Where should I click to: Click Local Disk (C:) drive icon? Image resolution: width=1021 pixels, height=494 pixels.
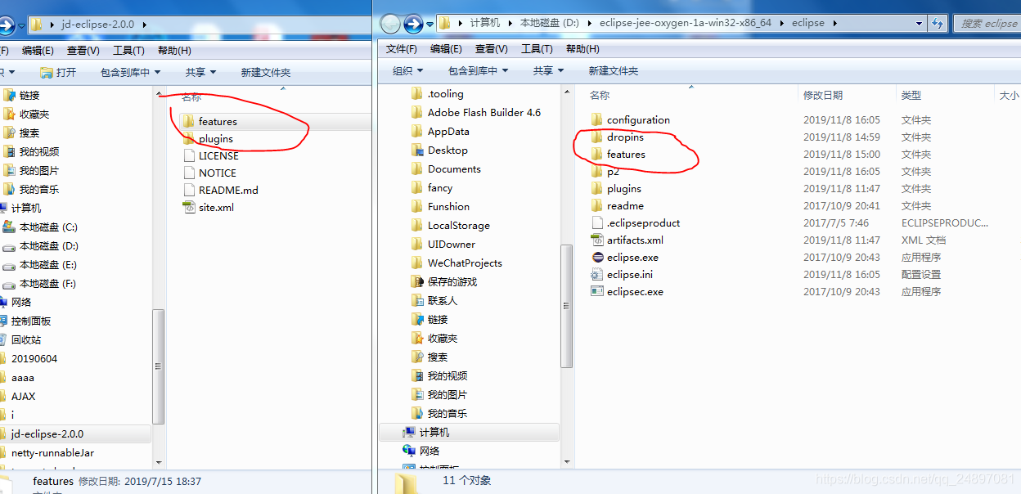click(x=9, y=227)
